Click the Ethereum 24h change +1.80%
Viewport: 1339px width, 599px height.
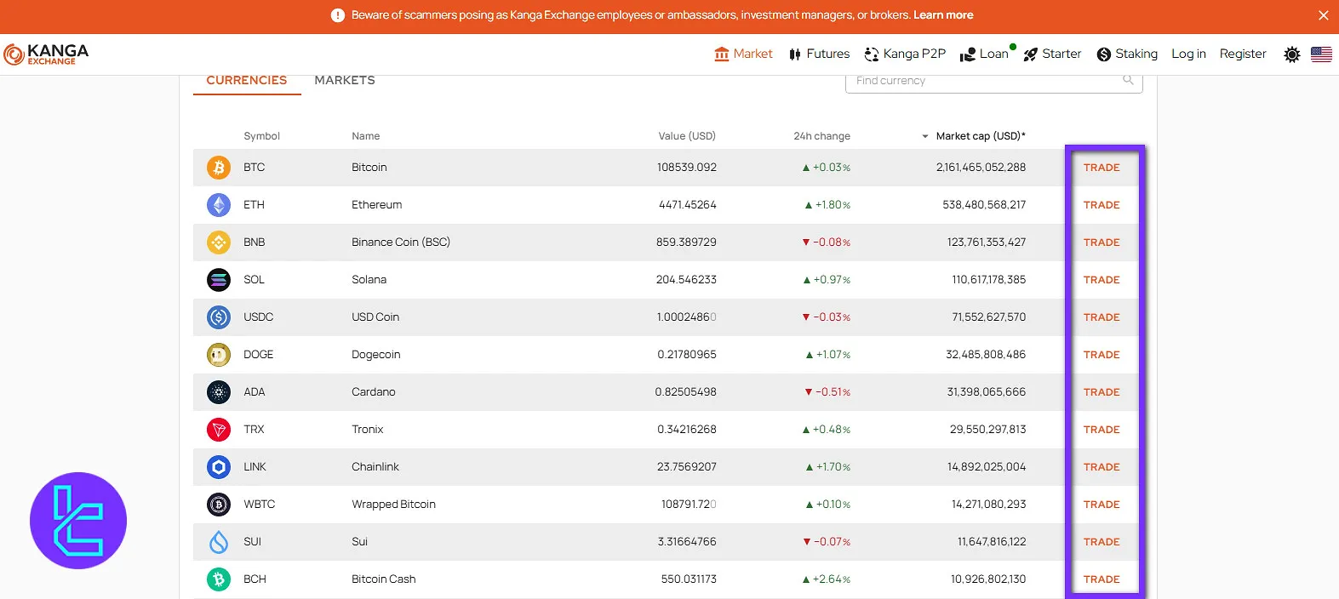tap(827, 205)
